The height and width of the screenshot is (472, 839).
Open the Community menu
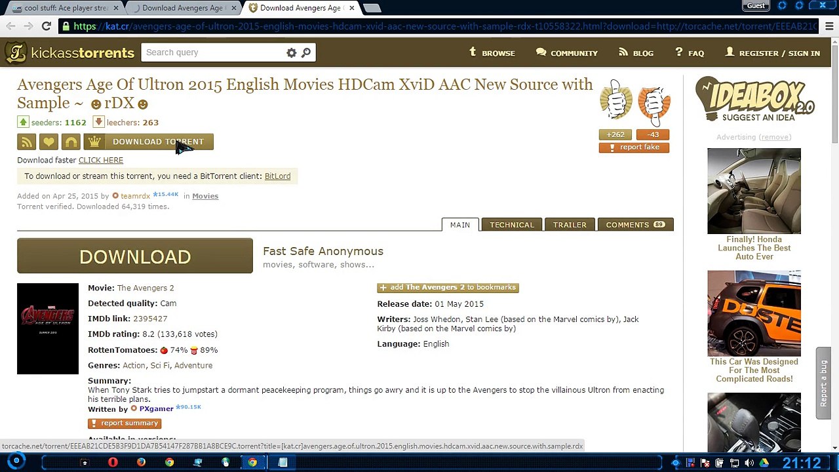566,53
